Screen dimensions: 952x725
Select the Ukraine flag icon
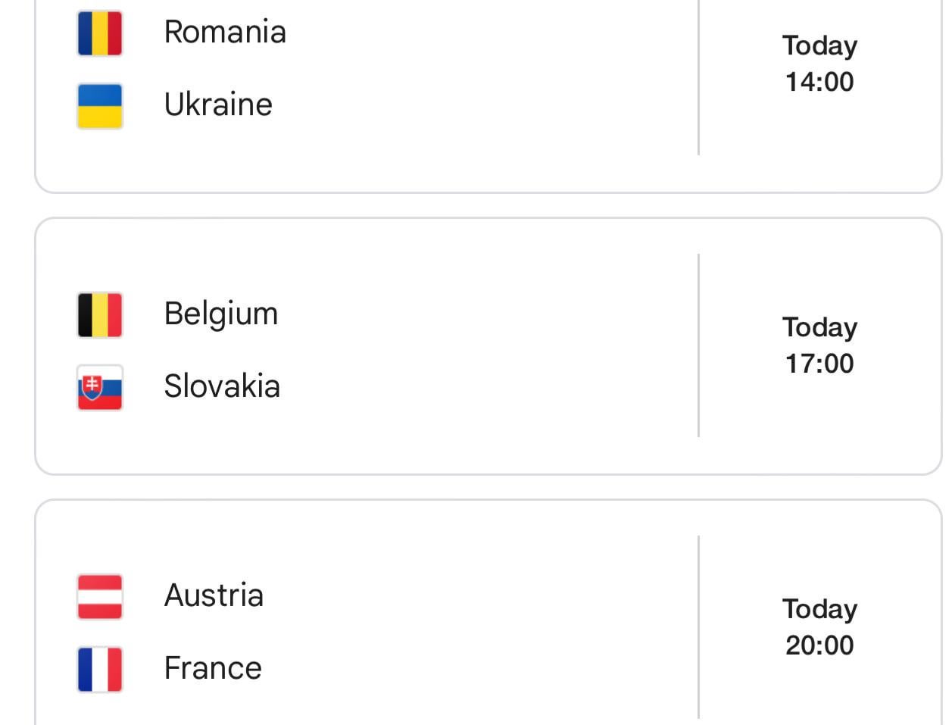click(x=100, y=105)
